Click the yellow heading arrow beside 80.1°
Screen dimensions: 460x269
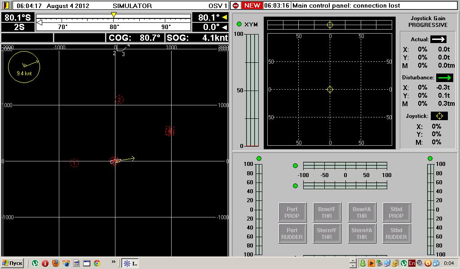pyautogui.click(x=225, y=17)
